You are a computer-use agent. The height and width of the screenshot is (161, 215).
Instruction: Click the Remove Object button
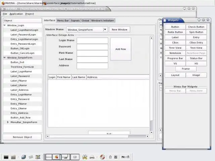[23, 137]
